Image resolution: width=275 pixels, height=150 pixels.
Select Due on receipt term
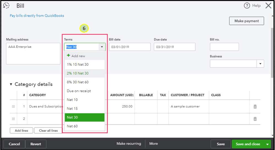[x=85, y=91]
